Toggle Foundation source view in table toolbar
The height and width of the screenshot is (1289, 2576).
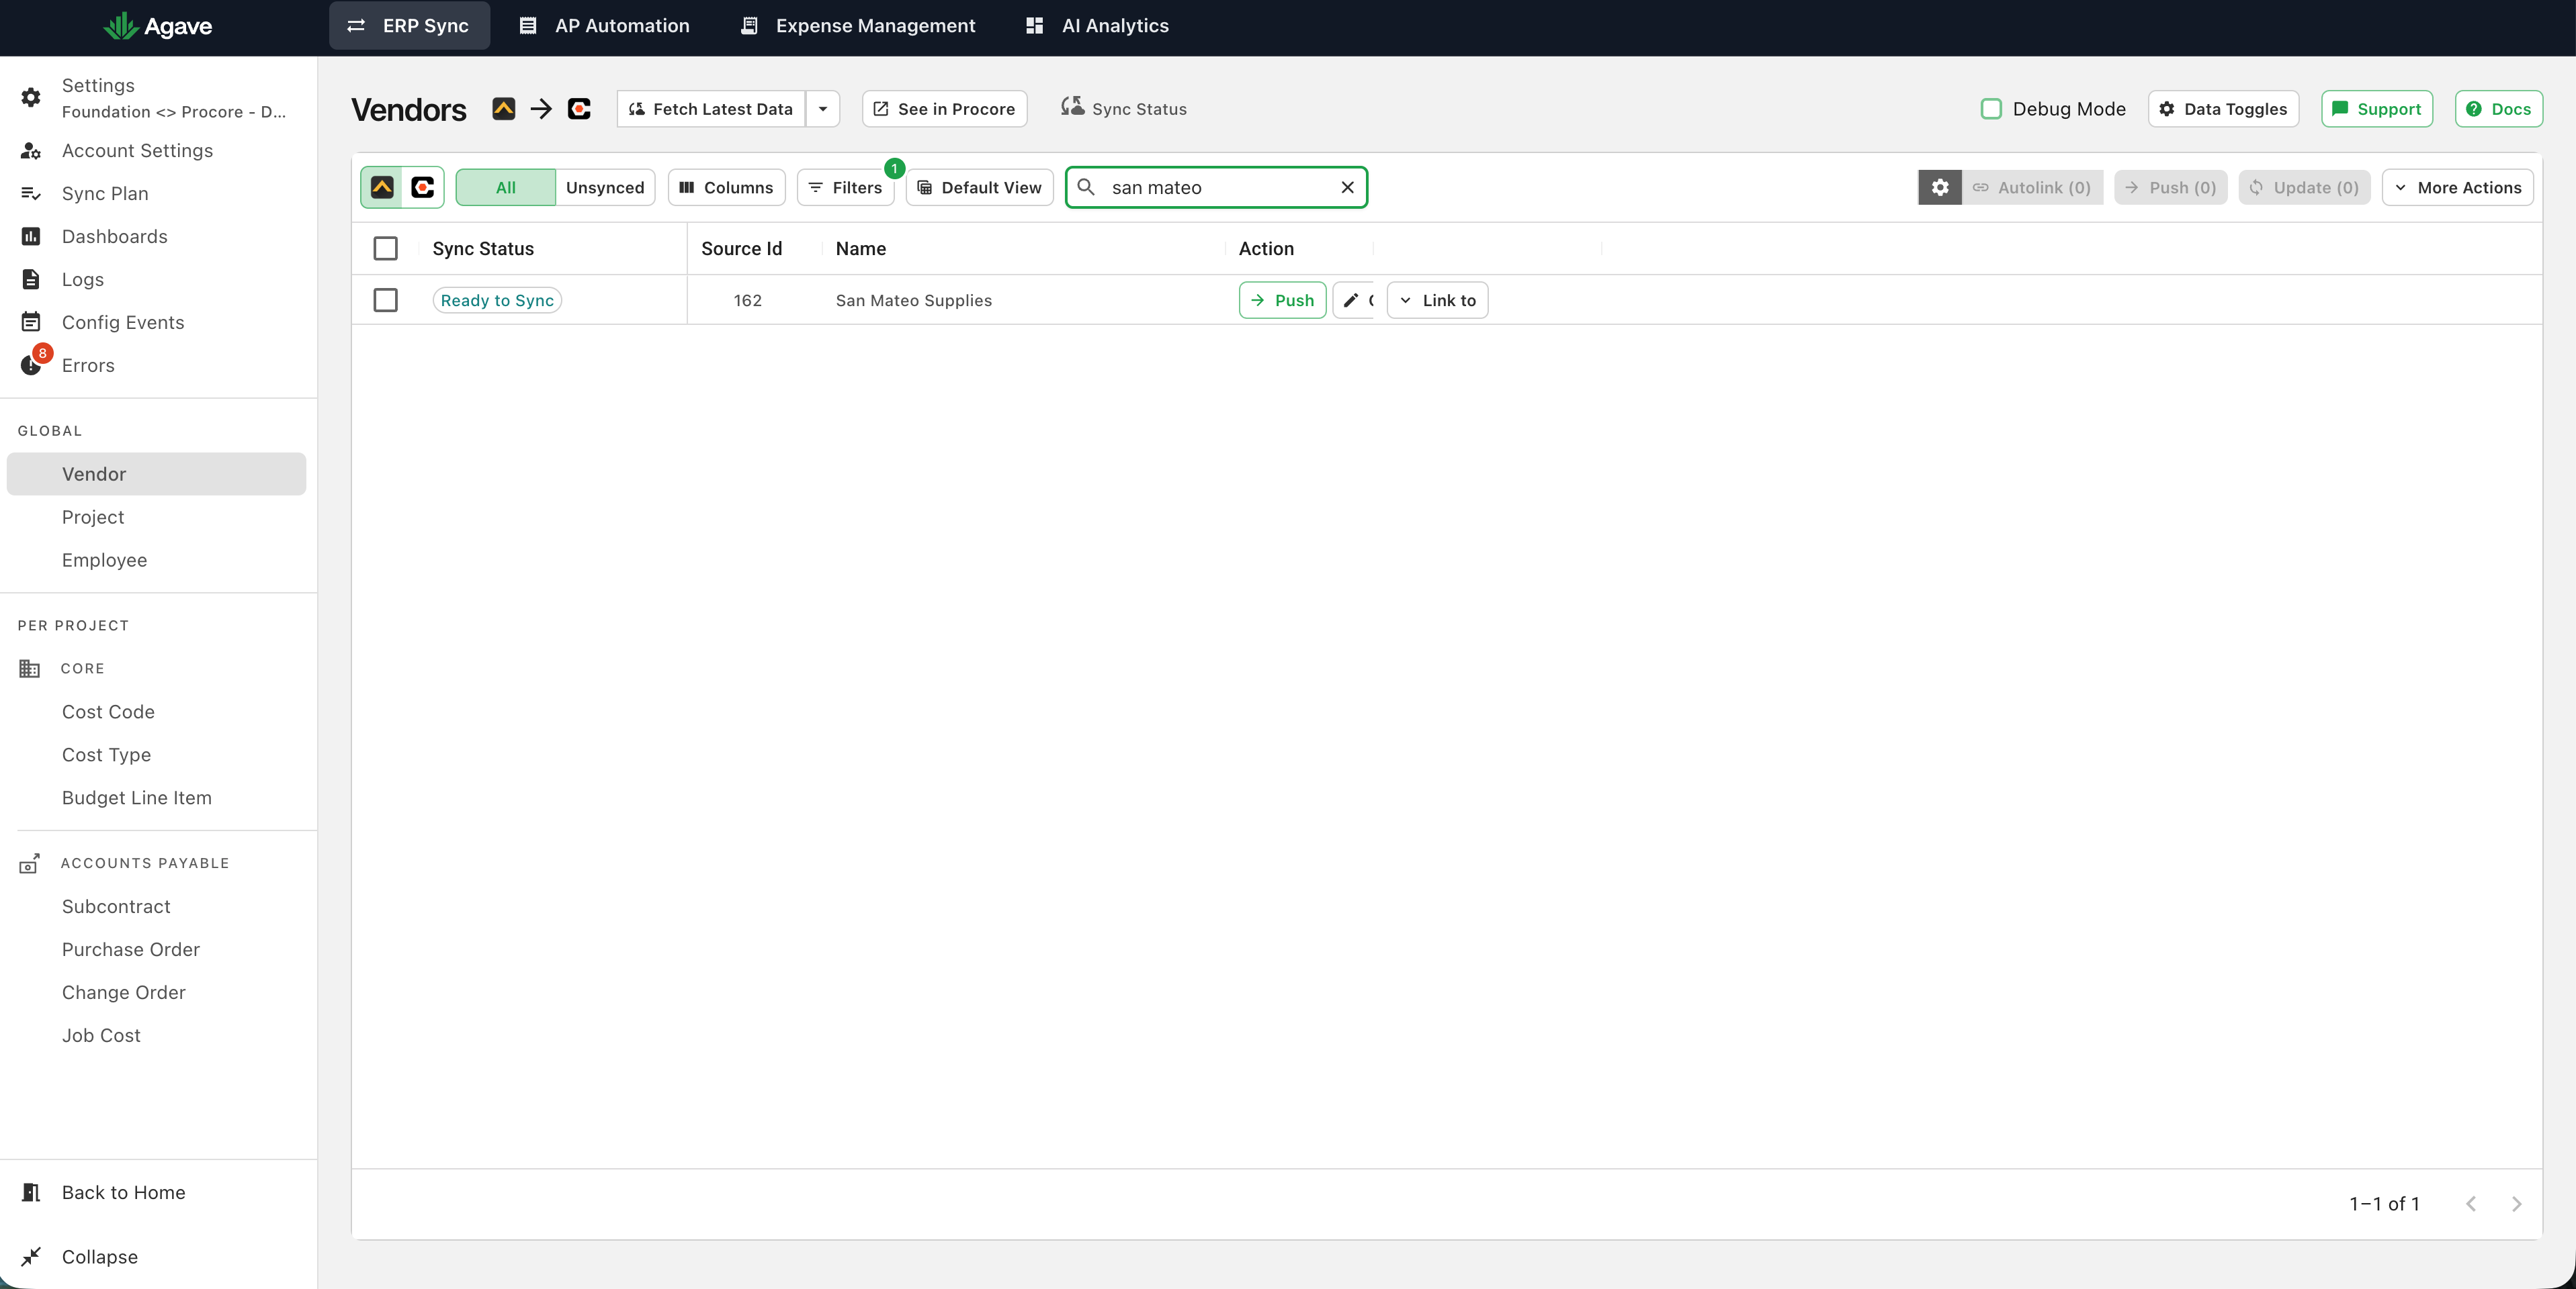click(x=382, y=188)
